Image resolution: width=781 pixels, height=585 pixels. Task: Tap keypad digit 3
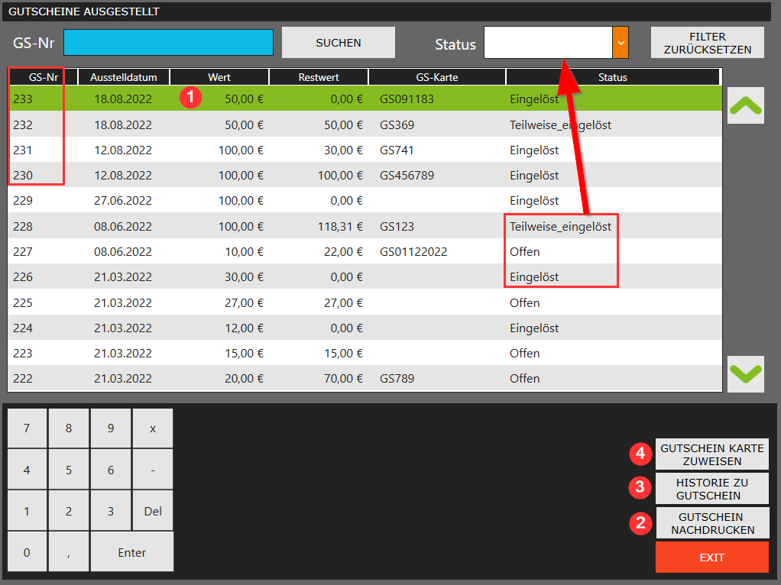click(111, 512)
